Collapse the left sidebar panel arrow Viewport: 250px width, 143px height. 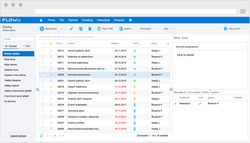38,89
